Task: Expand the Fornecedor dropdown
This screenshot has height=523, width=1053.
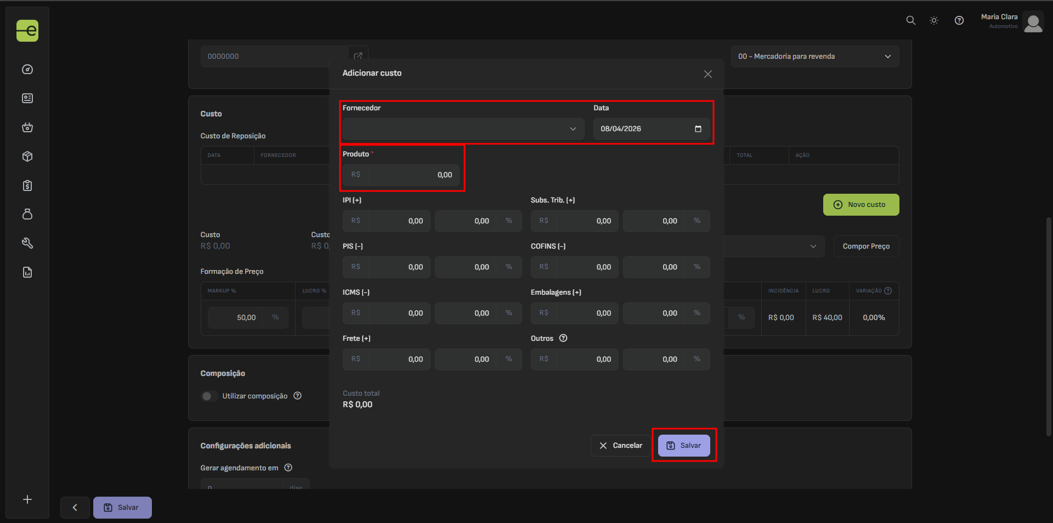Action: tap(463, 129)
